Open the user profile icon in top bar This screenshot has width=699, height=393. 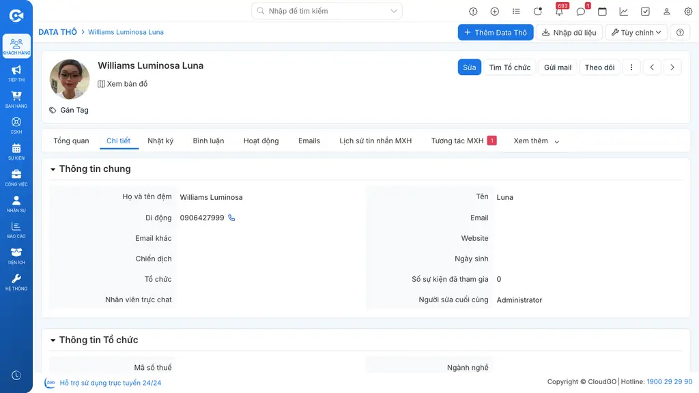[666, 11]
